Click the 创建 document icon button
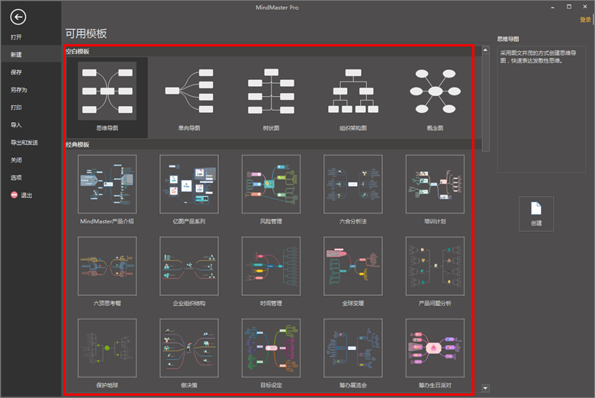595x398 pixels. click(536, 213)
